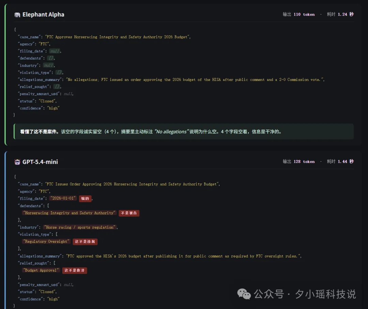Viewport: 368px width, 309px height.
Task: Click the 这不是违规 badge under violation_type
Action: click(85, 241)
